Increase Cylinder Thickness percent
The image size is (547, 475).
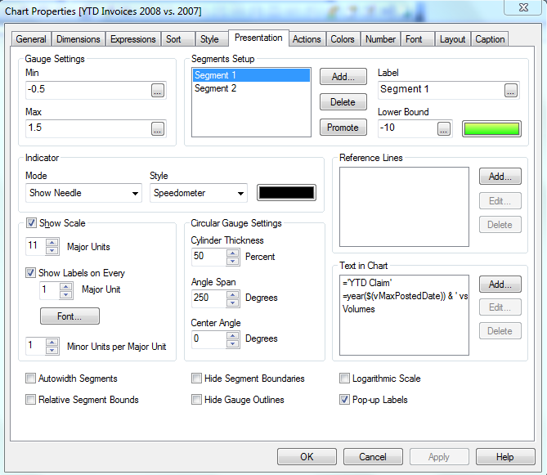tap(233, 253)
